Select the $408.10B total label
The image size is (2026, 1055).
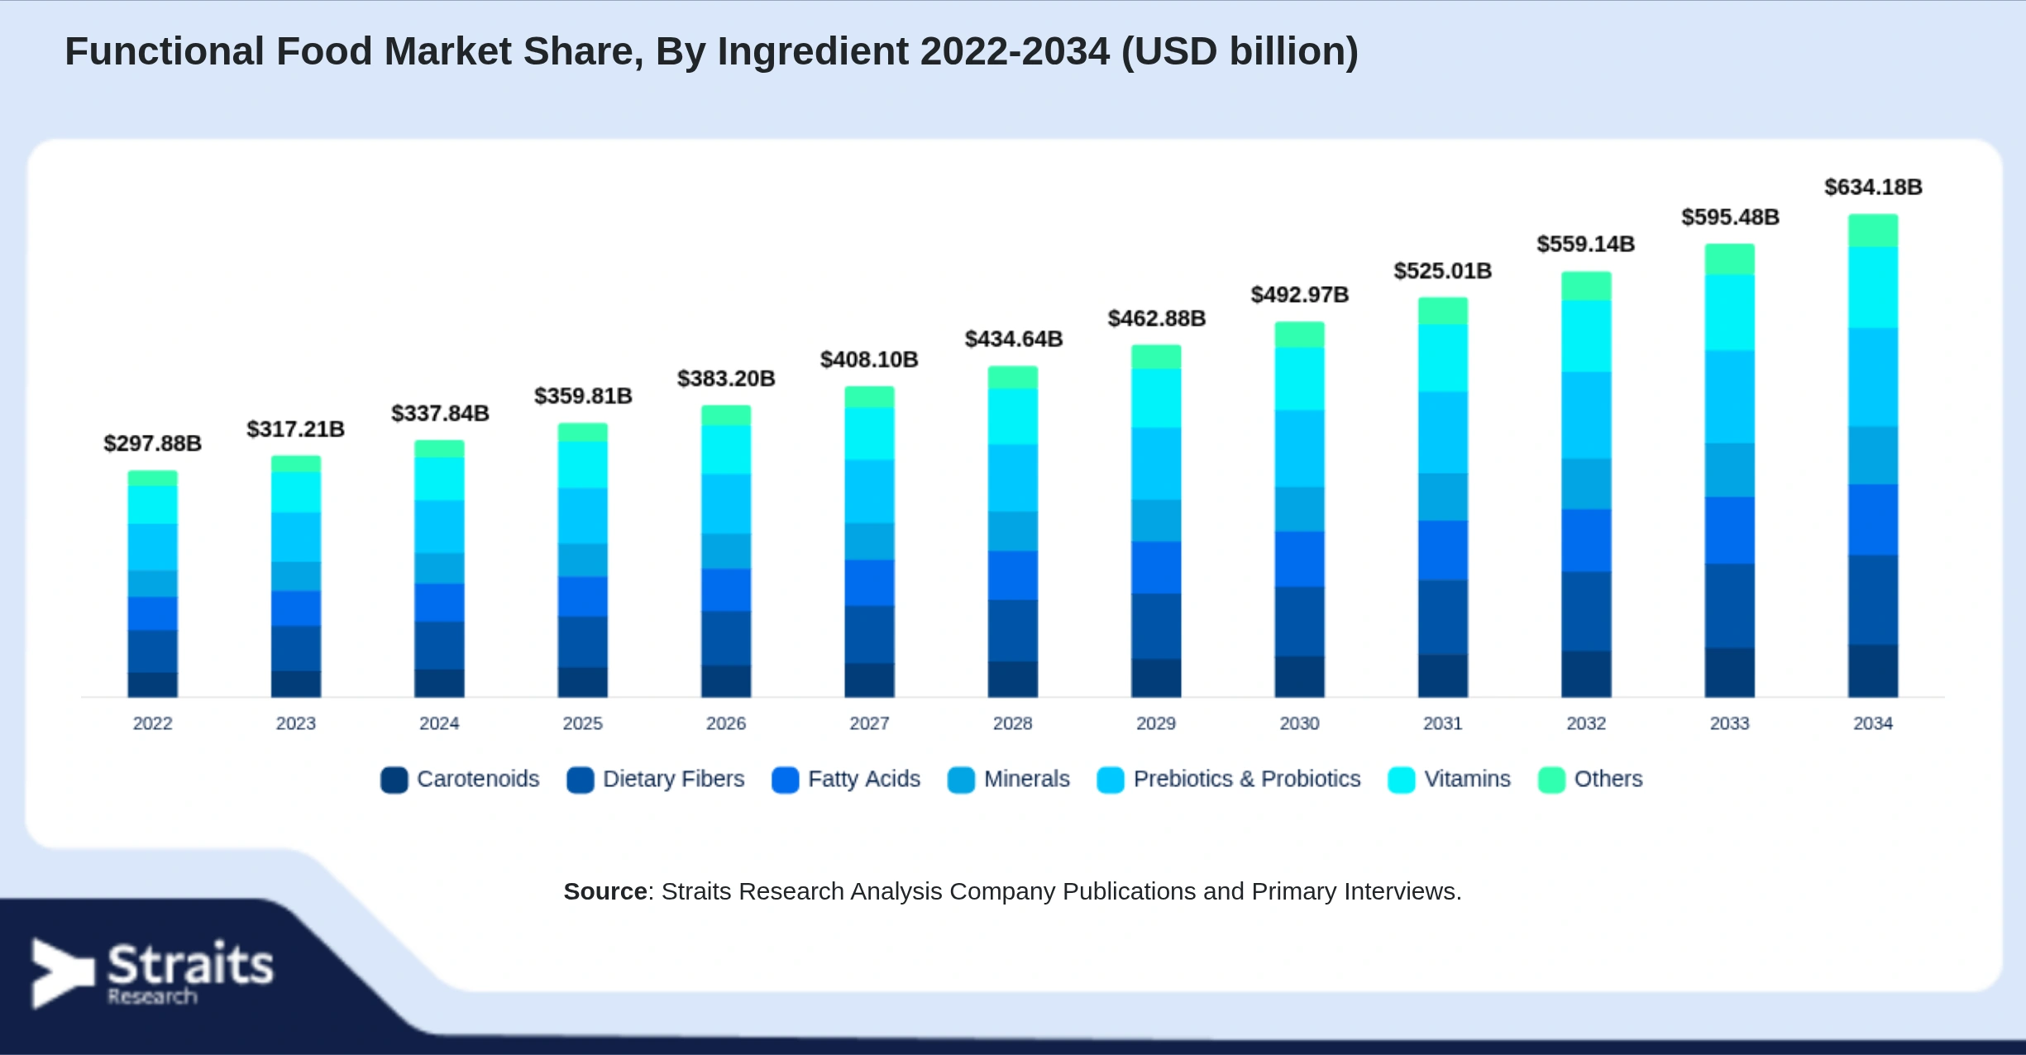click(x=869, y=360)
